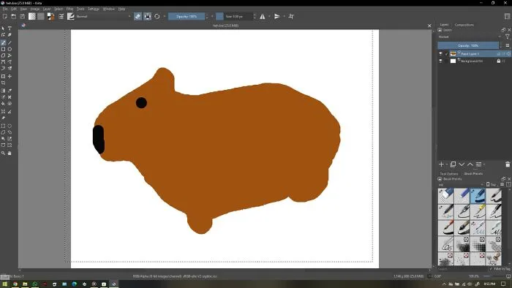The width and height of the screenshot is (512, 288).
Task: Open the layer blending mode dropdown
Action: click(470, 37)
